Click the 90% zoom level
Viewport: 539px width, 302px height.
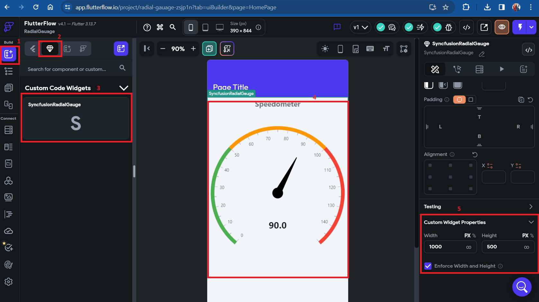(178, 49)
